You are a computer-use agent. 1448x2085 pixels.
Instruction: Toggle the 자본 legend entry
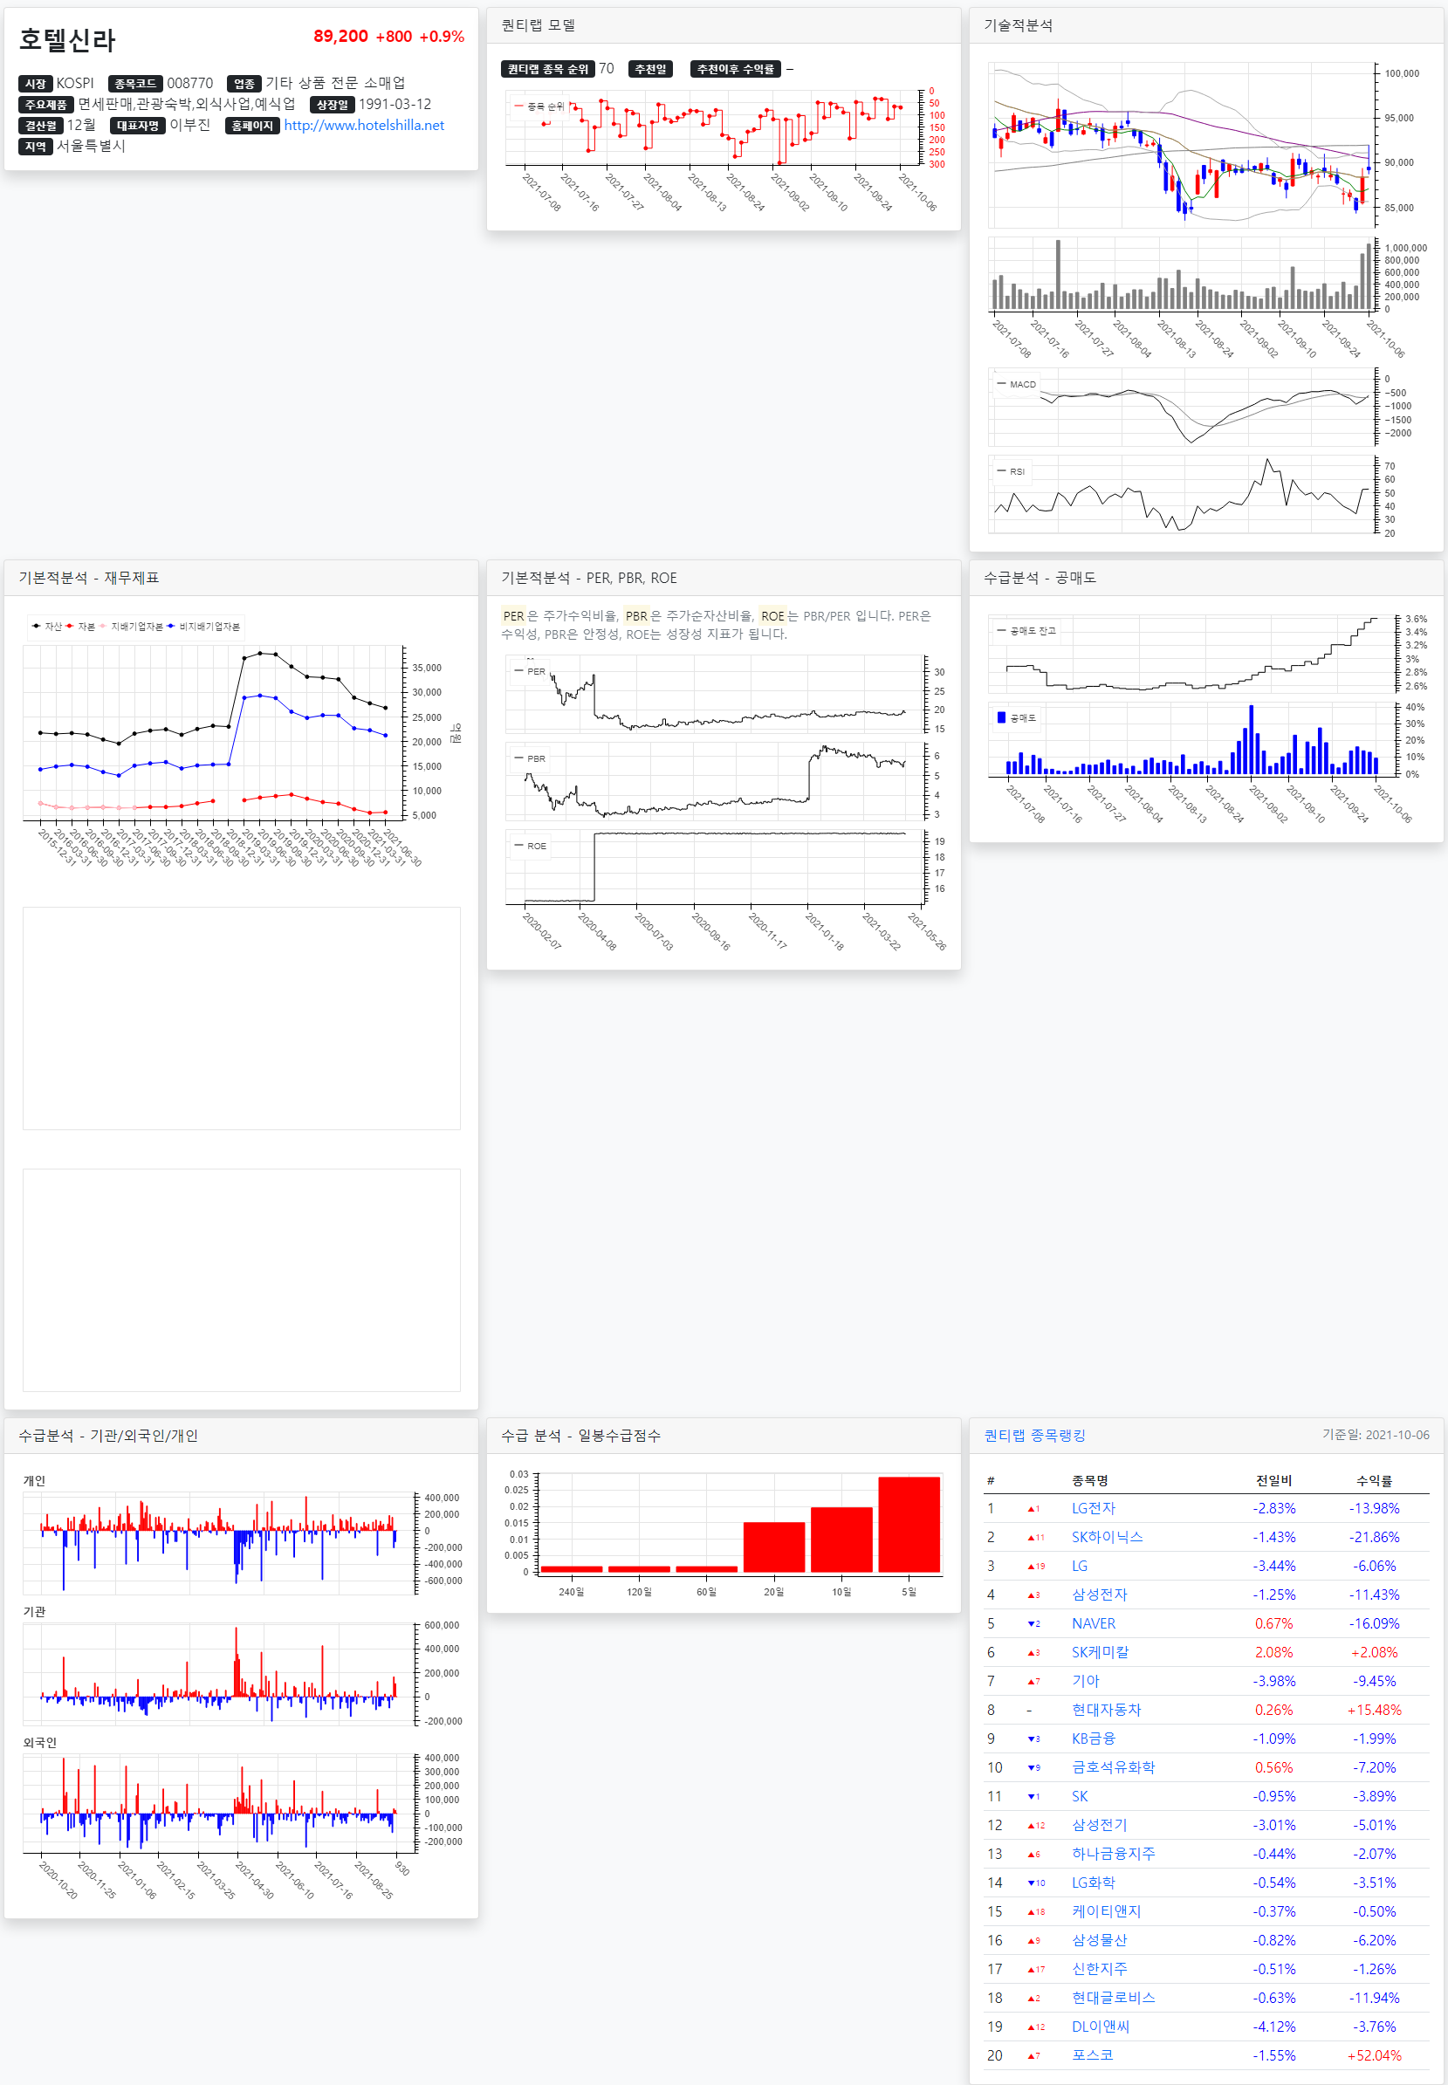(x=79, y=627)
